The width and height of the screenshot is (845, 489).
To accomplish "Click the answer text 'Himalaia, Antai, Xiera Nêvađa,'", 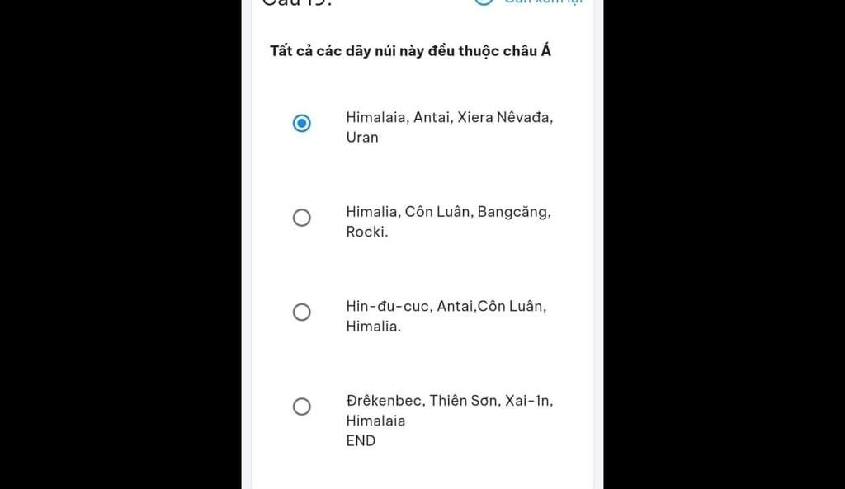I will point(450,117).
